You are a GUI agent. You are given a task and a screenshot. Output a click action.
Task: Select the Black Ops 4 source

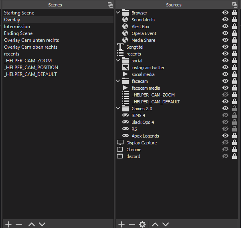(x=142, y=122)
